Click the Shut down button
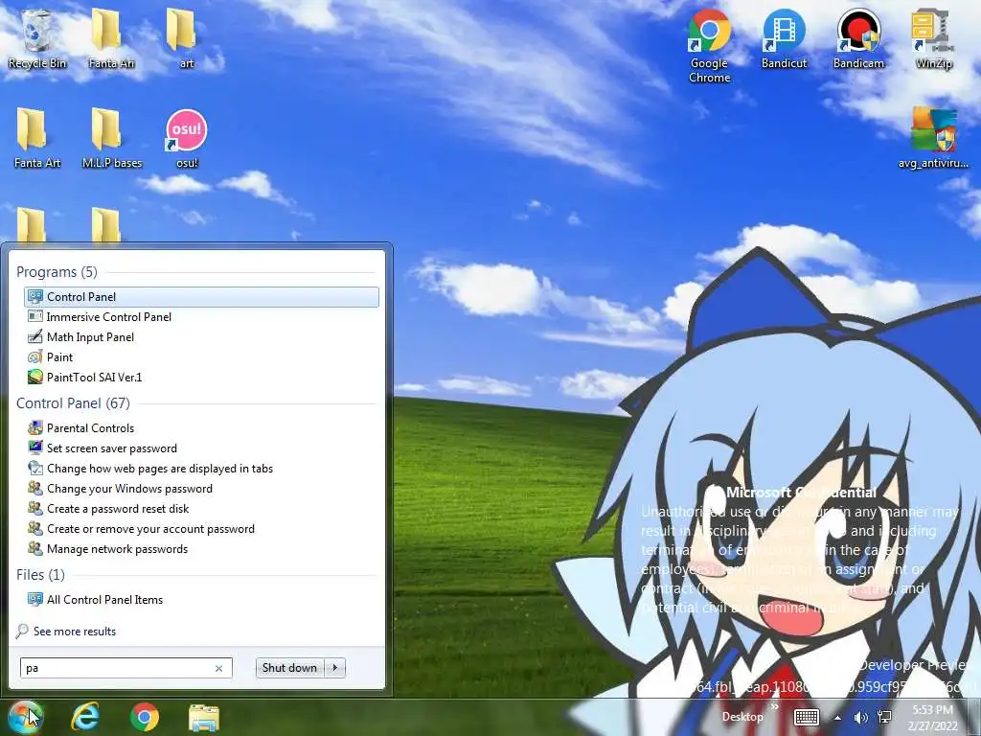 (x=289, y=668)
